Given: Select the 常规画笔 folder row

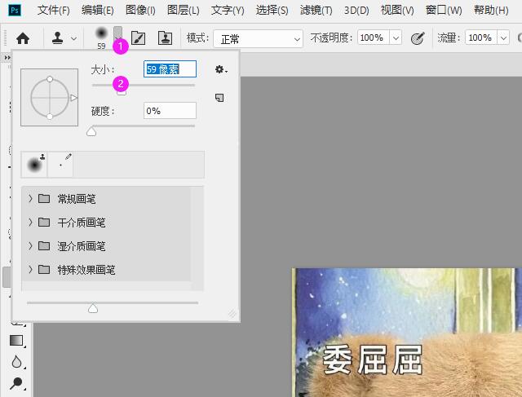Looking at the screenshot, I should click(106, 199).
